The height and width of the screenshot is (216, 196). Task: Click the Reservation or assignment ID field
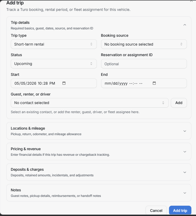pos(144,64)
